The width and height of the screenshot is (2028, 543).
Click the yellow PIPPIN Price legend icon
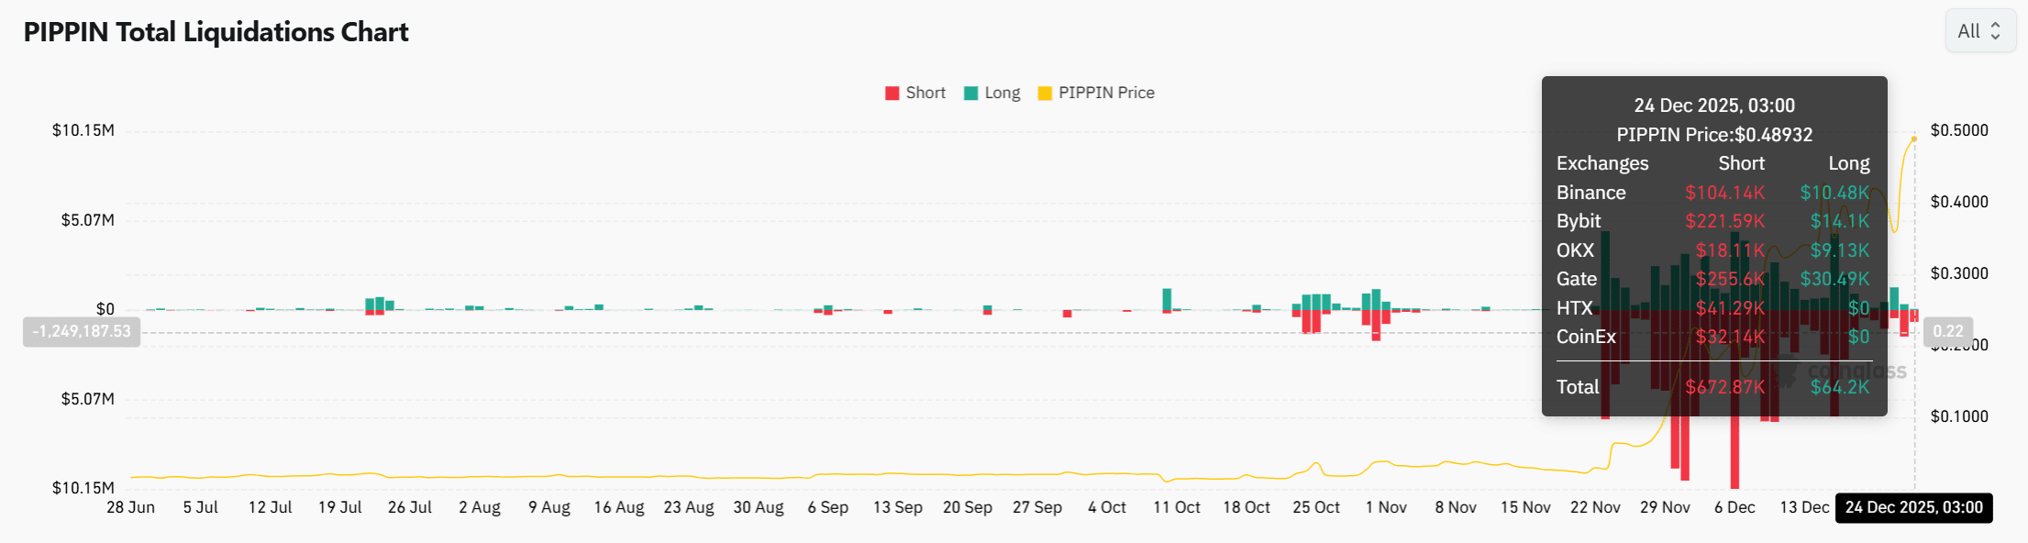[x=1046, y=93]
